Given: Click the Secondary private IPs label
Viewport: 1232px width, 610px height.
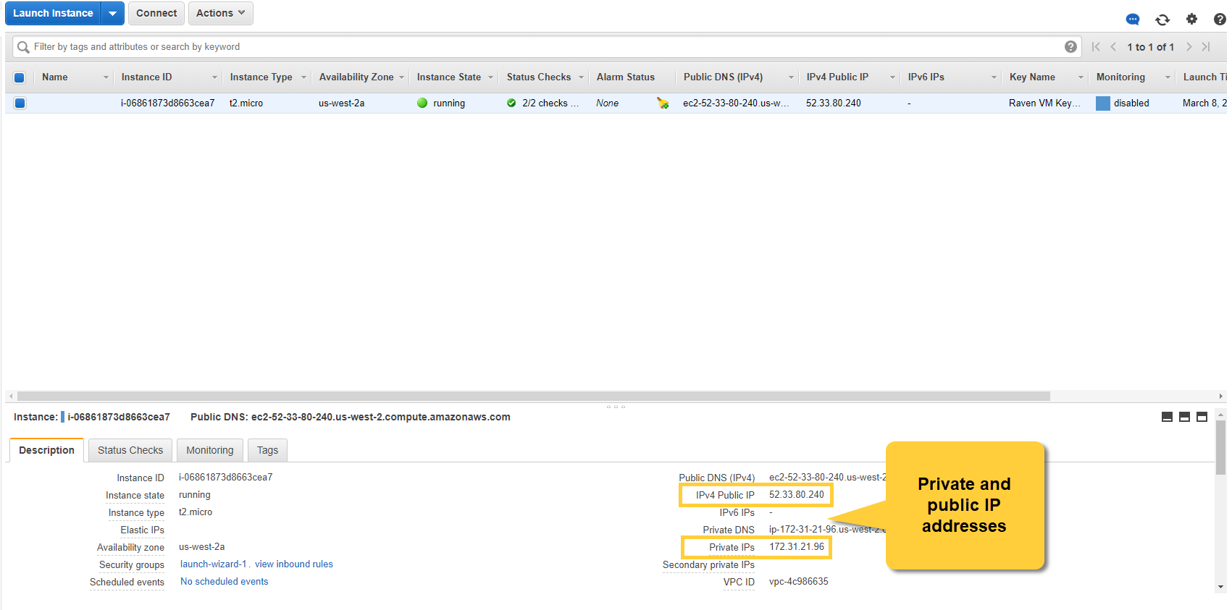Looking at the screenshot, I should click(x=708, y=564).
